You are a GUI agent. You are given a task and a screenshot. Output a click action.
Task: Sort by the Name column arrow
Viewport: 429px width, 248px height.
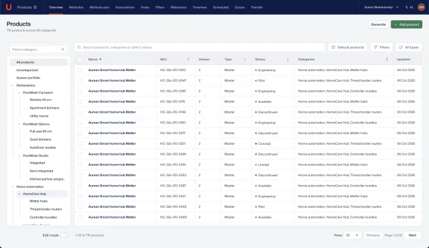(x=101, y=60)
